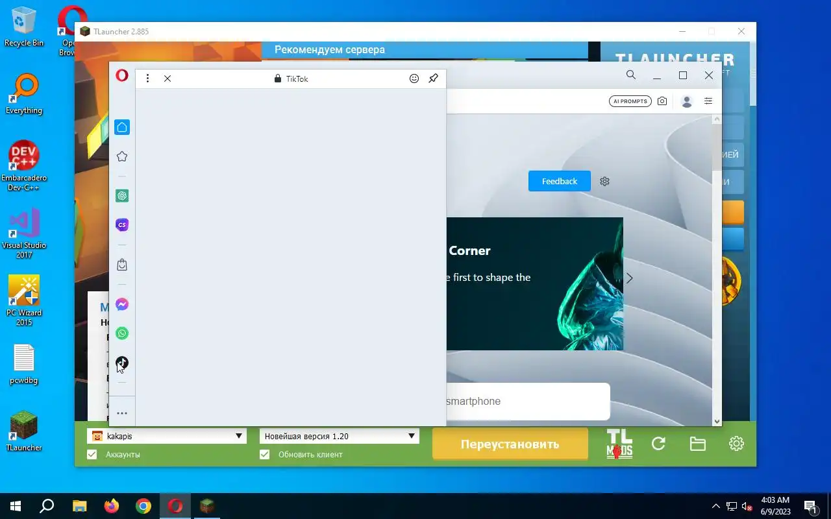Click Opera page vertical scrollbar
831x519 pixels.
(x=717, y=271)
